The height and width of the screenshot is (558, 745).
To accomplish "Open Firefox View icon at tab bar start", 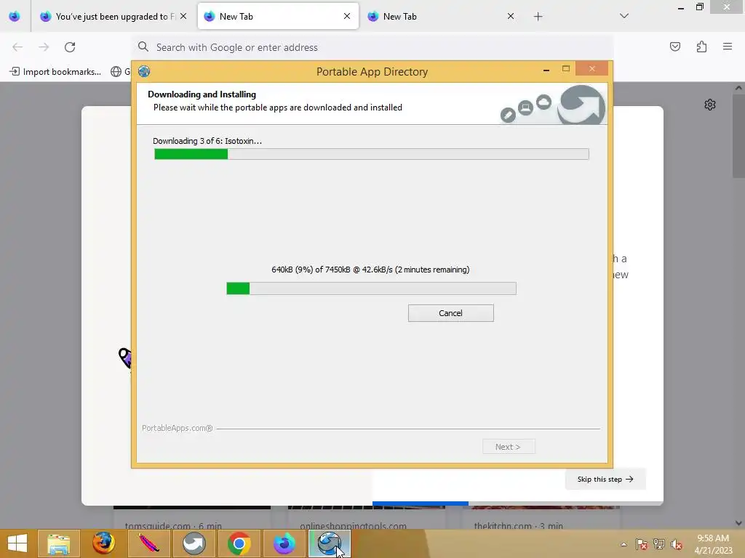I will point(15,17).
